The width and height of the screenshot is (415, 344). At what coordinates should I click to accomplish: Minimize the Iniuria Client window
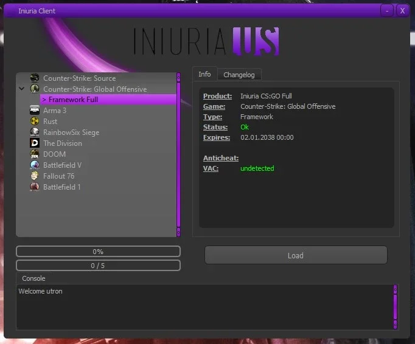387,11
